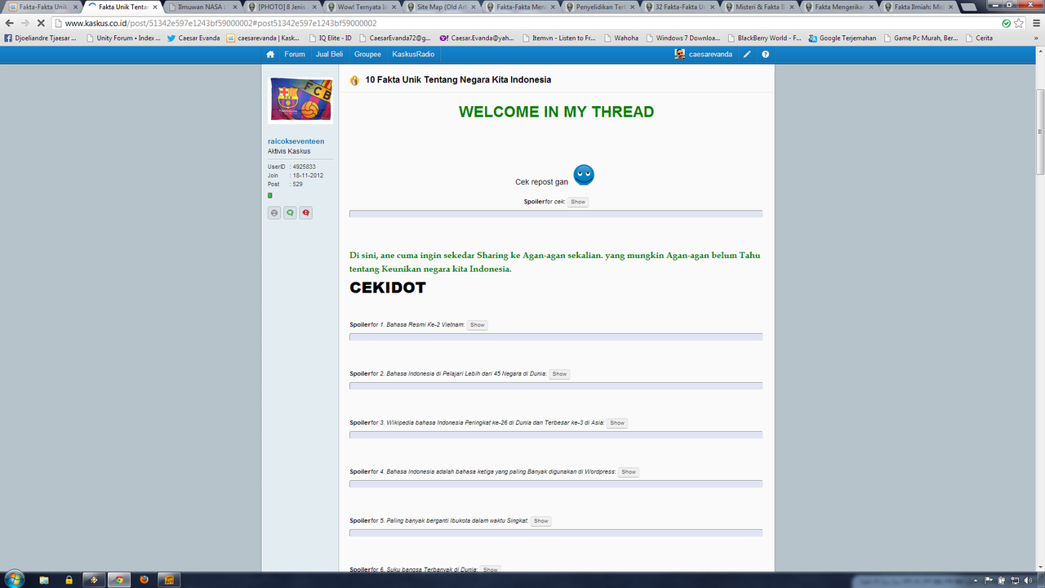Open Cerita bookmark
The width and height of the screenshot is (1045, 588).
tap(979, 38)
